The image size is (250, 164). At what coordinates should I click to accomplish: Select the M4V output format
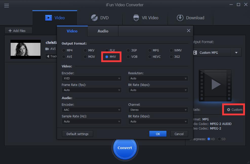coord(111,57)
